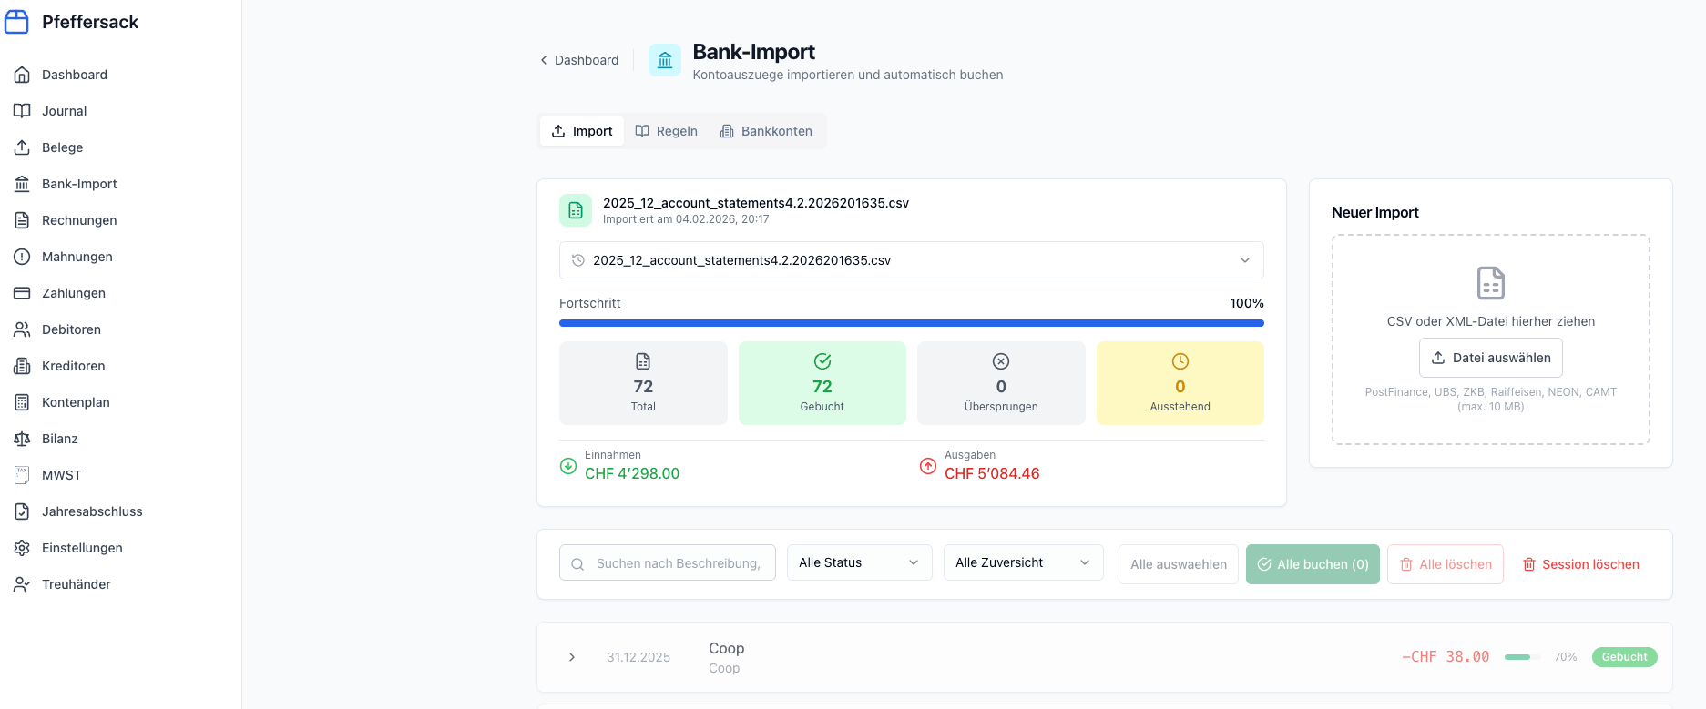This screenshot has width=1706, height=709.
Task: Click the Mahnungen alert icon
Action: (x=22, y=257)
